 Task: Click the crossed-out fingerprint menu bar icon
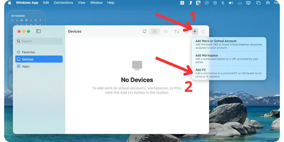[268, 3]
